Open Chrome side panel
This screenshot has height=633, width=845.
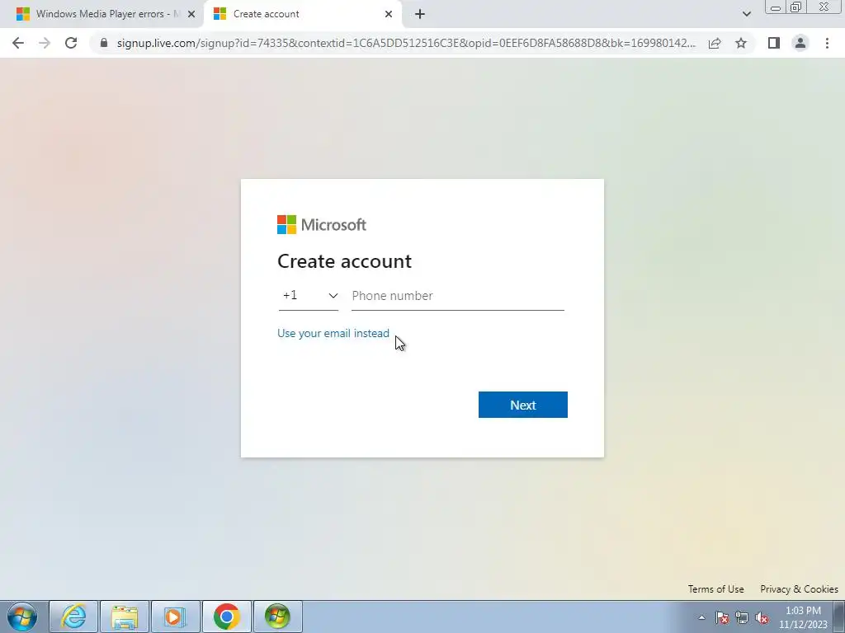(774, 43)
